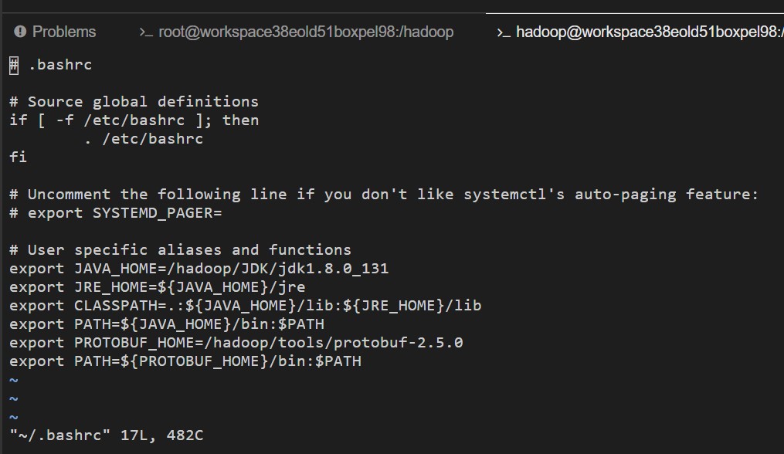Viewport: 784px width, 454px height.
Task: Open the Problems tab
Action: tap(55, 32)
